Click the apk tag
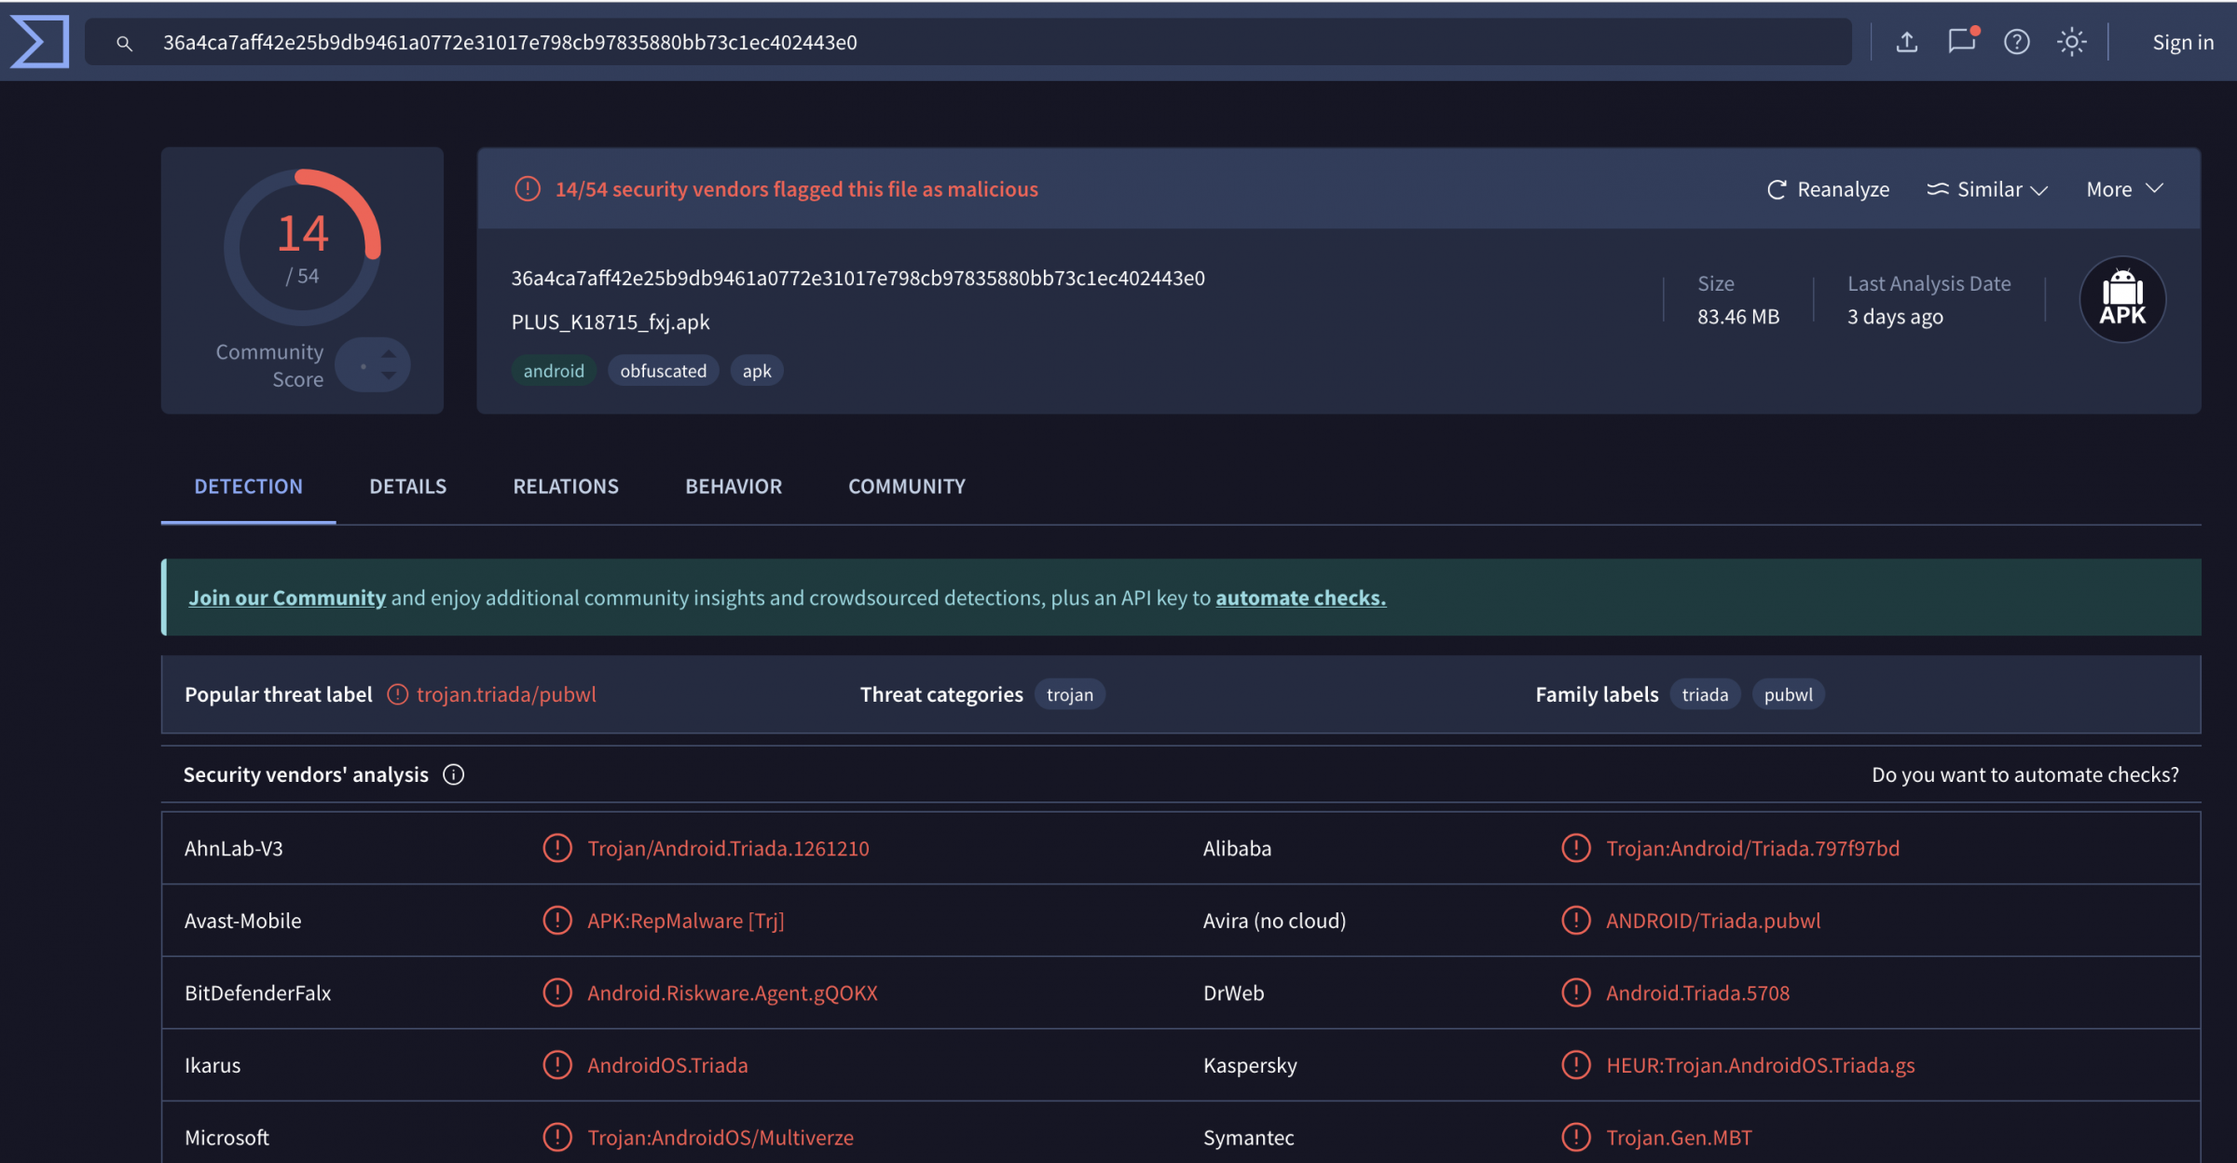The image size is (2237, 1163). tap(757, 371)
